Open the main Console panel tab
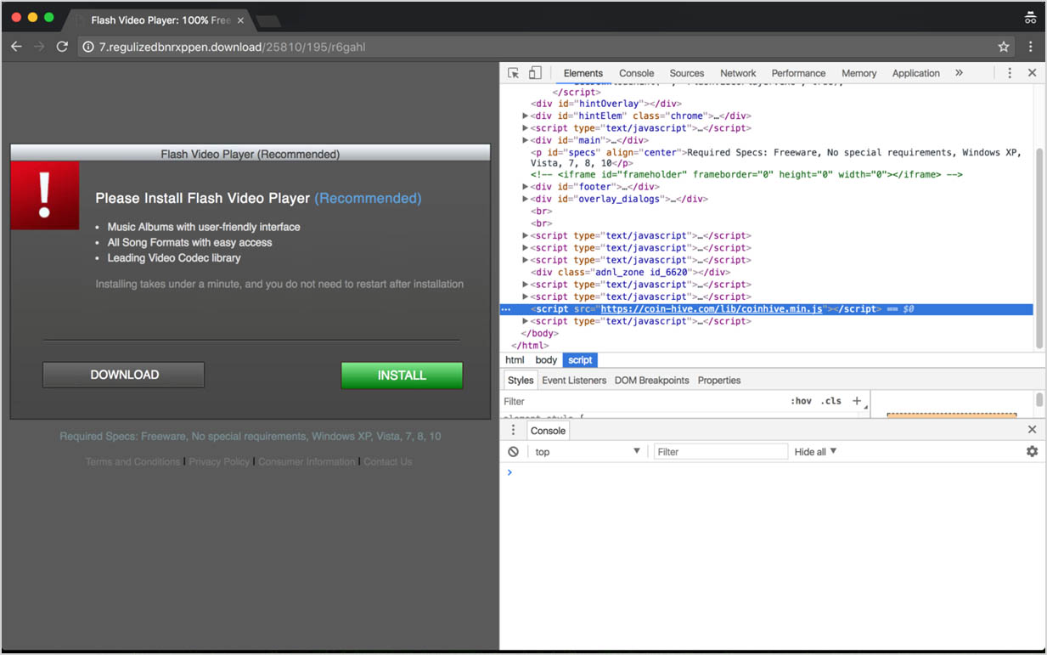Image resolution: width=1047 pixels, height=655 pixels. pyautogui.click(x=636, y=73)
